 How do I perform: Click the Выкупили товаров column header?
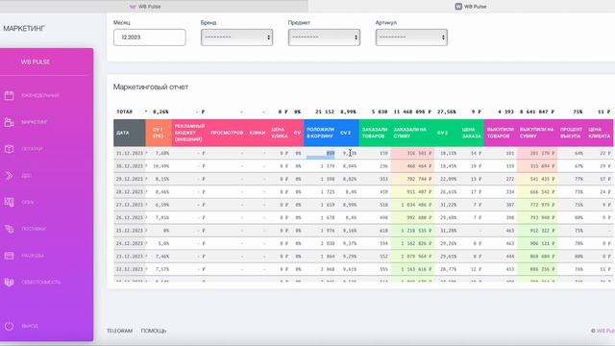coord(501,133)
